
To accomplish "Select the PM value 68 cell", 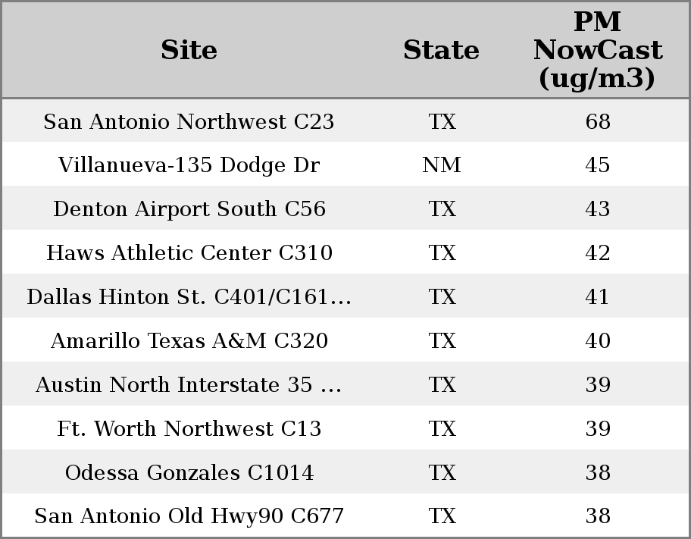I will (x=598, y=121).
